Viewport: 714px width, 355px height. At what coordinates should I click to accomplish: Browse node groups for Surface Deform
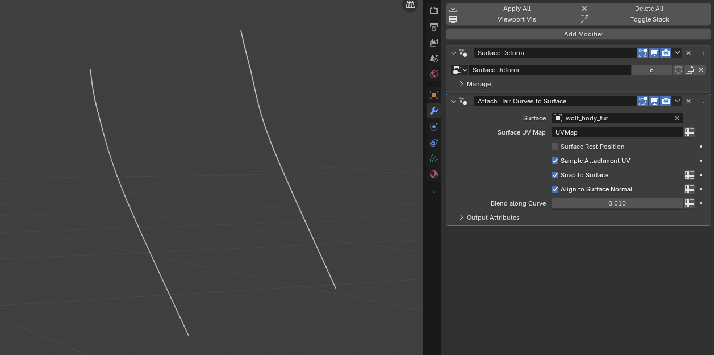click(x=460, y=70)
